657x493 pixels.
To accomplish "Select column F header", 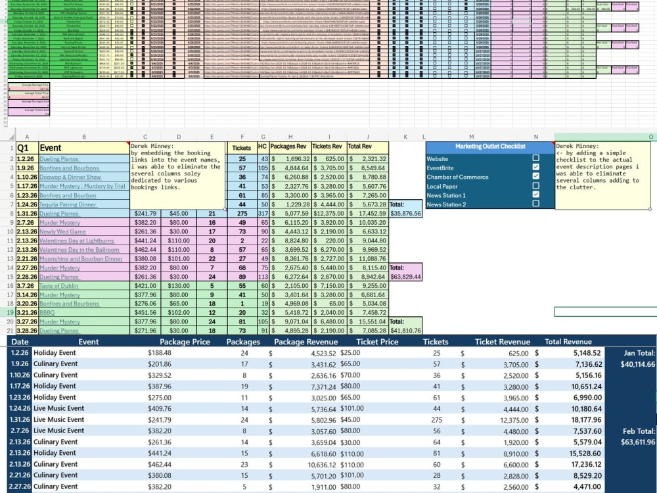I will coord(242,137).
